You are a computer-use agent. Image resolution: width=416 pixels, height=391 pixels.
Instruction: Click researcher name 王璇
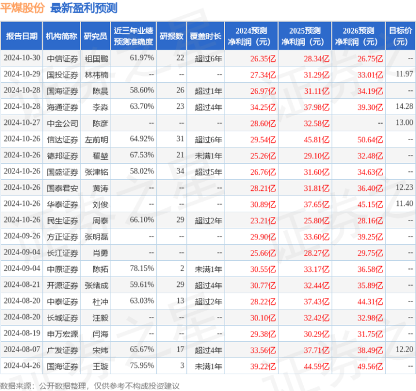(x=100, y=366)
